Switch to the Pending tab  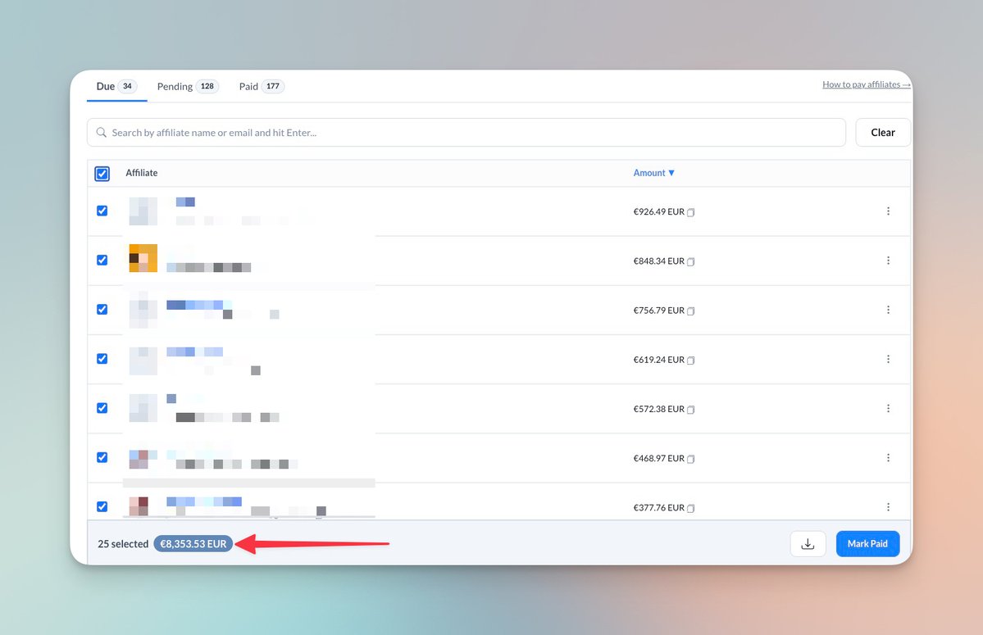tap(188, 86)
